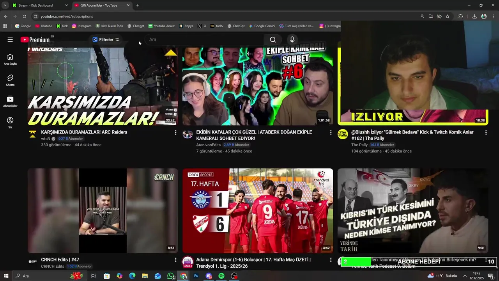Viewport: 499px width, 281px height.
Task: Open Spotify from the taskbar
Action: pyautogui.click(x=221, y=276)
